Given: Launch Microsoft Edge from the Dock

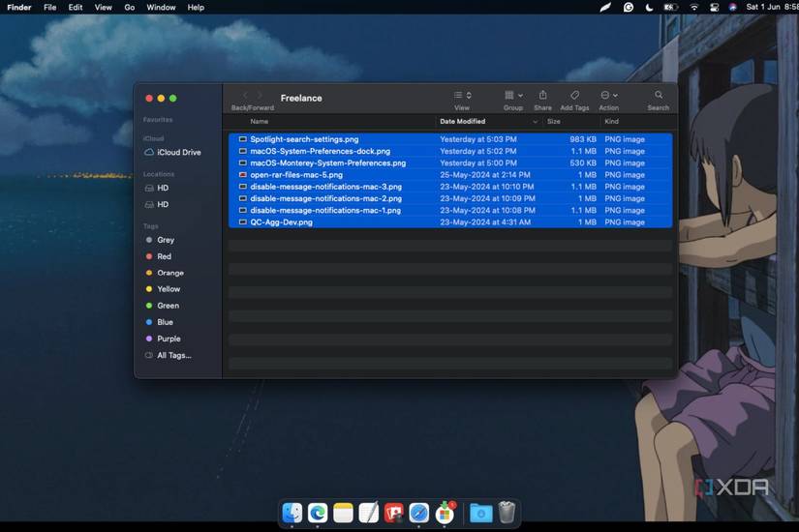Looking at the screenshot, I should pos(318,513).
